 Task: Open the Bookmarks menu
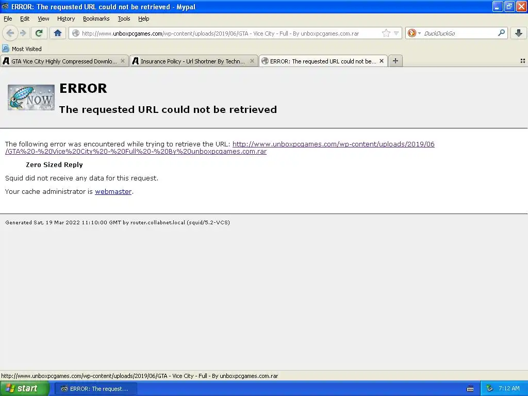click(96, 19)
